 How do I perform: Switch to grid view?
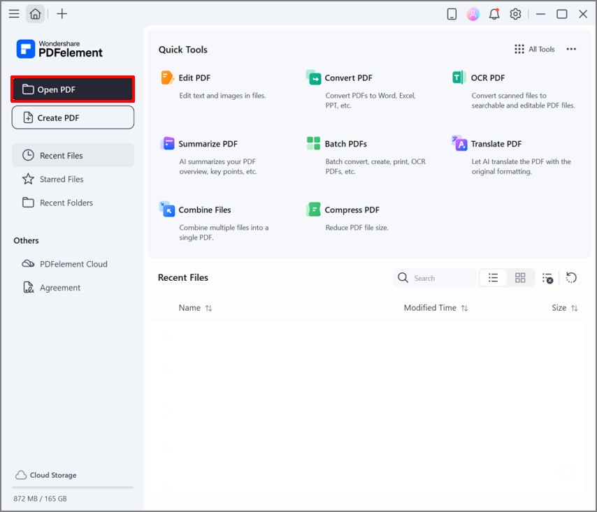click(x=520, y=278)
